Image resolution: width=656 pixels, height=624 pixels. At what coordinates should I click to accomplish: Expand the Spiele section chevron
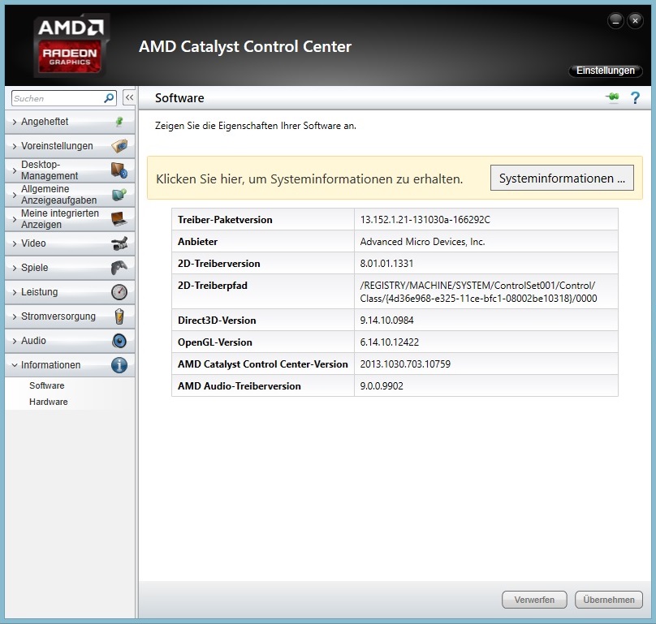[x=15, y=268]
